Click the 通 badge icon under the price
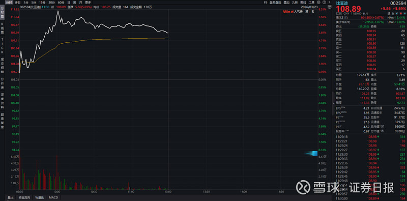 coord(389,14)
